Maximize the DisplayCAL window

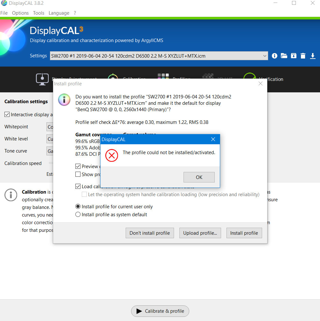294,3
